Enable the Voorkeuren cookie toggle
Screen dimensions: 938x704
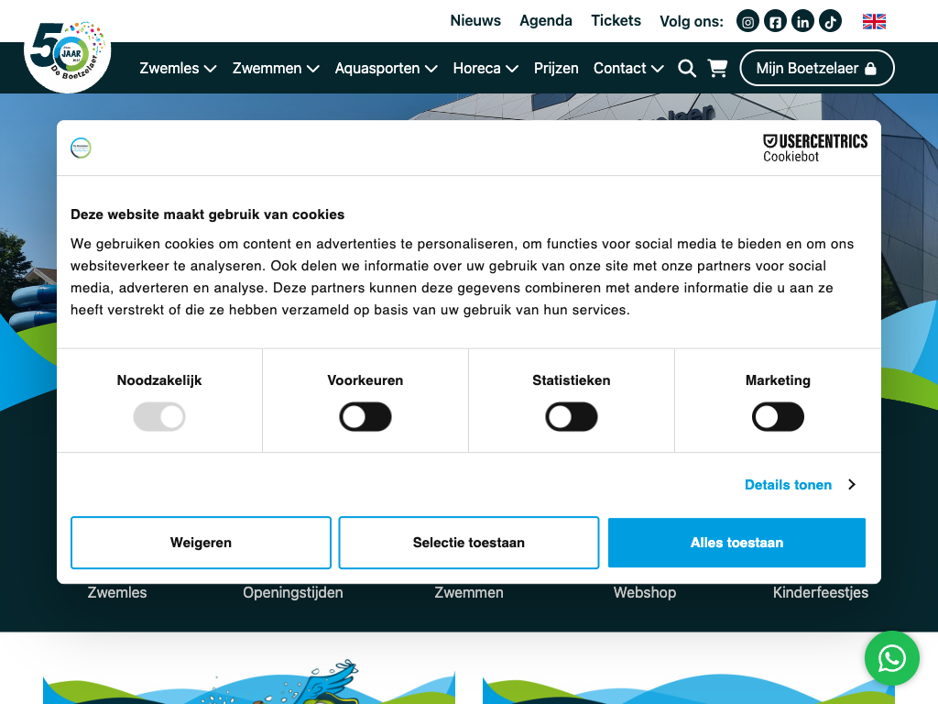pos(365,418)
